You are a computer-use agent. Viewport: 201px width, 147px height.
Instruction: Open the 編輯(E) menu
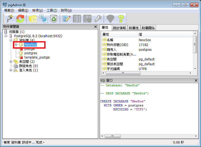point(23,10)
